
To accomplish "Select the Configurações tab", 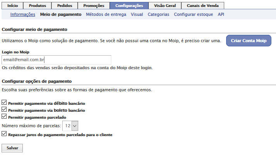I will pyautogui.click(x=129, y=6).
